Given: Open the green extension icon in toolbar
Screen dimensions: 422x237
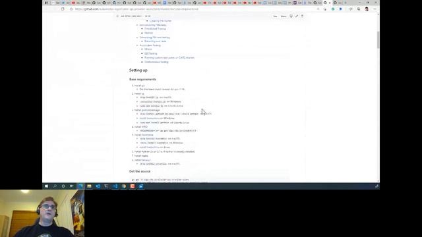Looking at the screenshot, I should (x=333, y=9).
